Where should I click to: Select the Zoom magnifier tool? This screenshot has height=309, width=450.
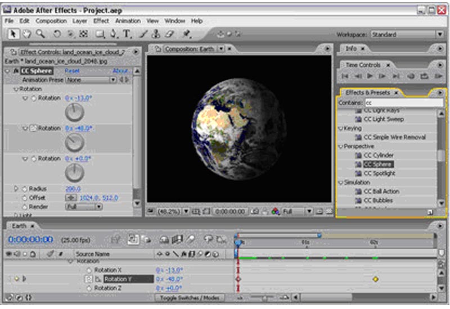point(40,34)
